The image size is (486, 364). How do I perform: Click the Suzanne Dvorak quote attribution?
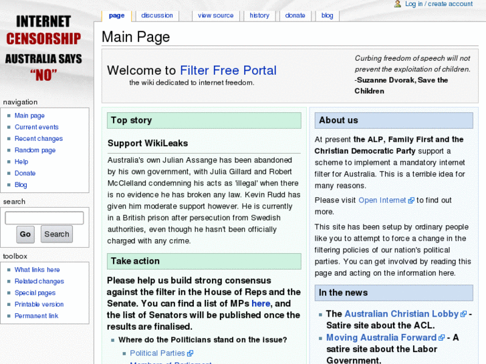[401, 85]
